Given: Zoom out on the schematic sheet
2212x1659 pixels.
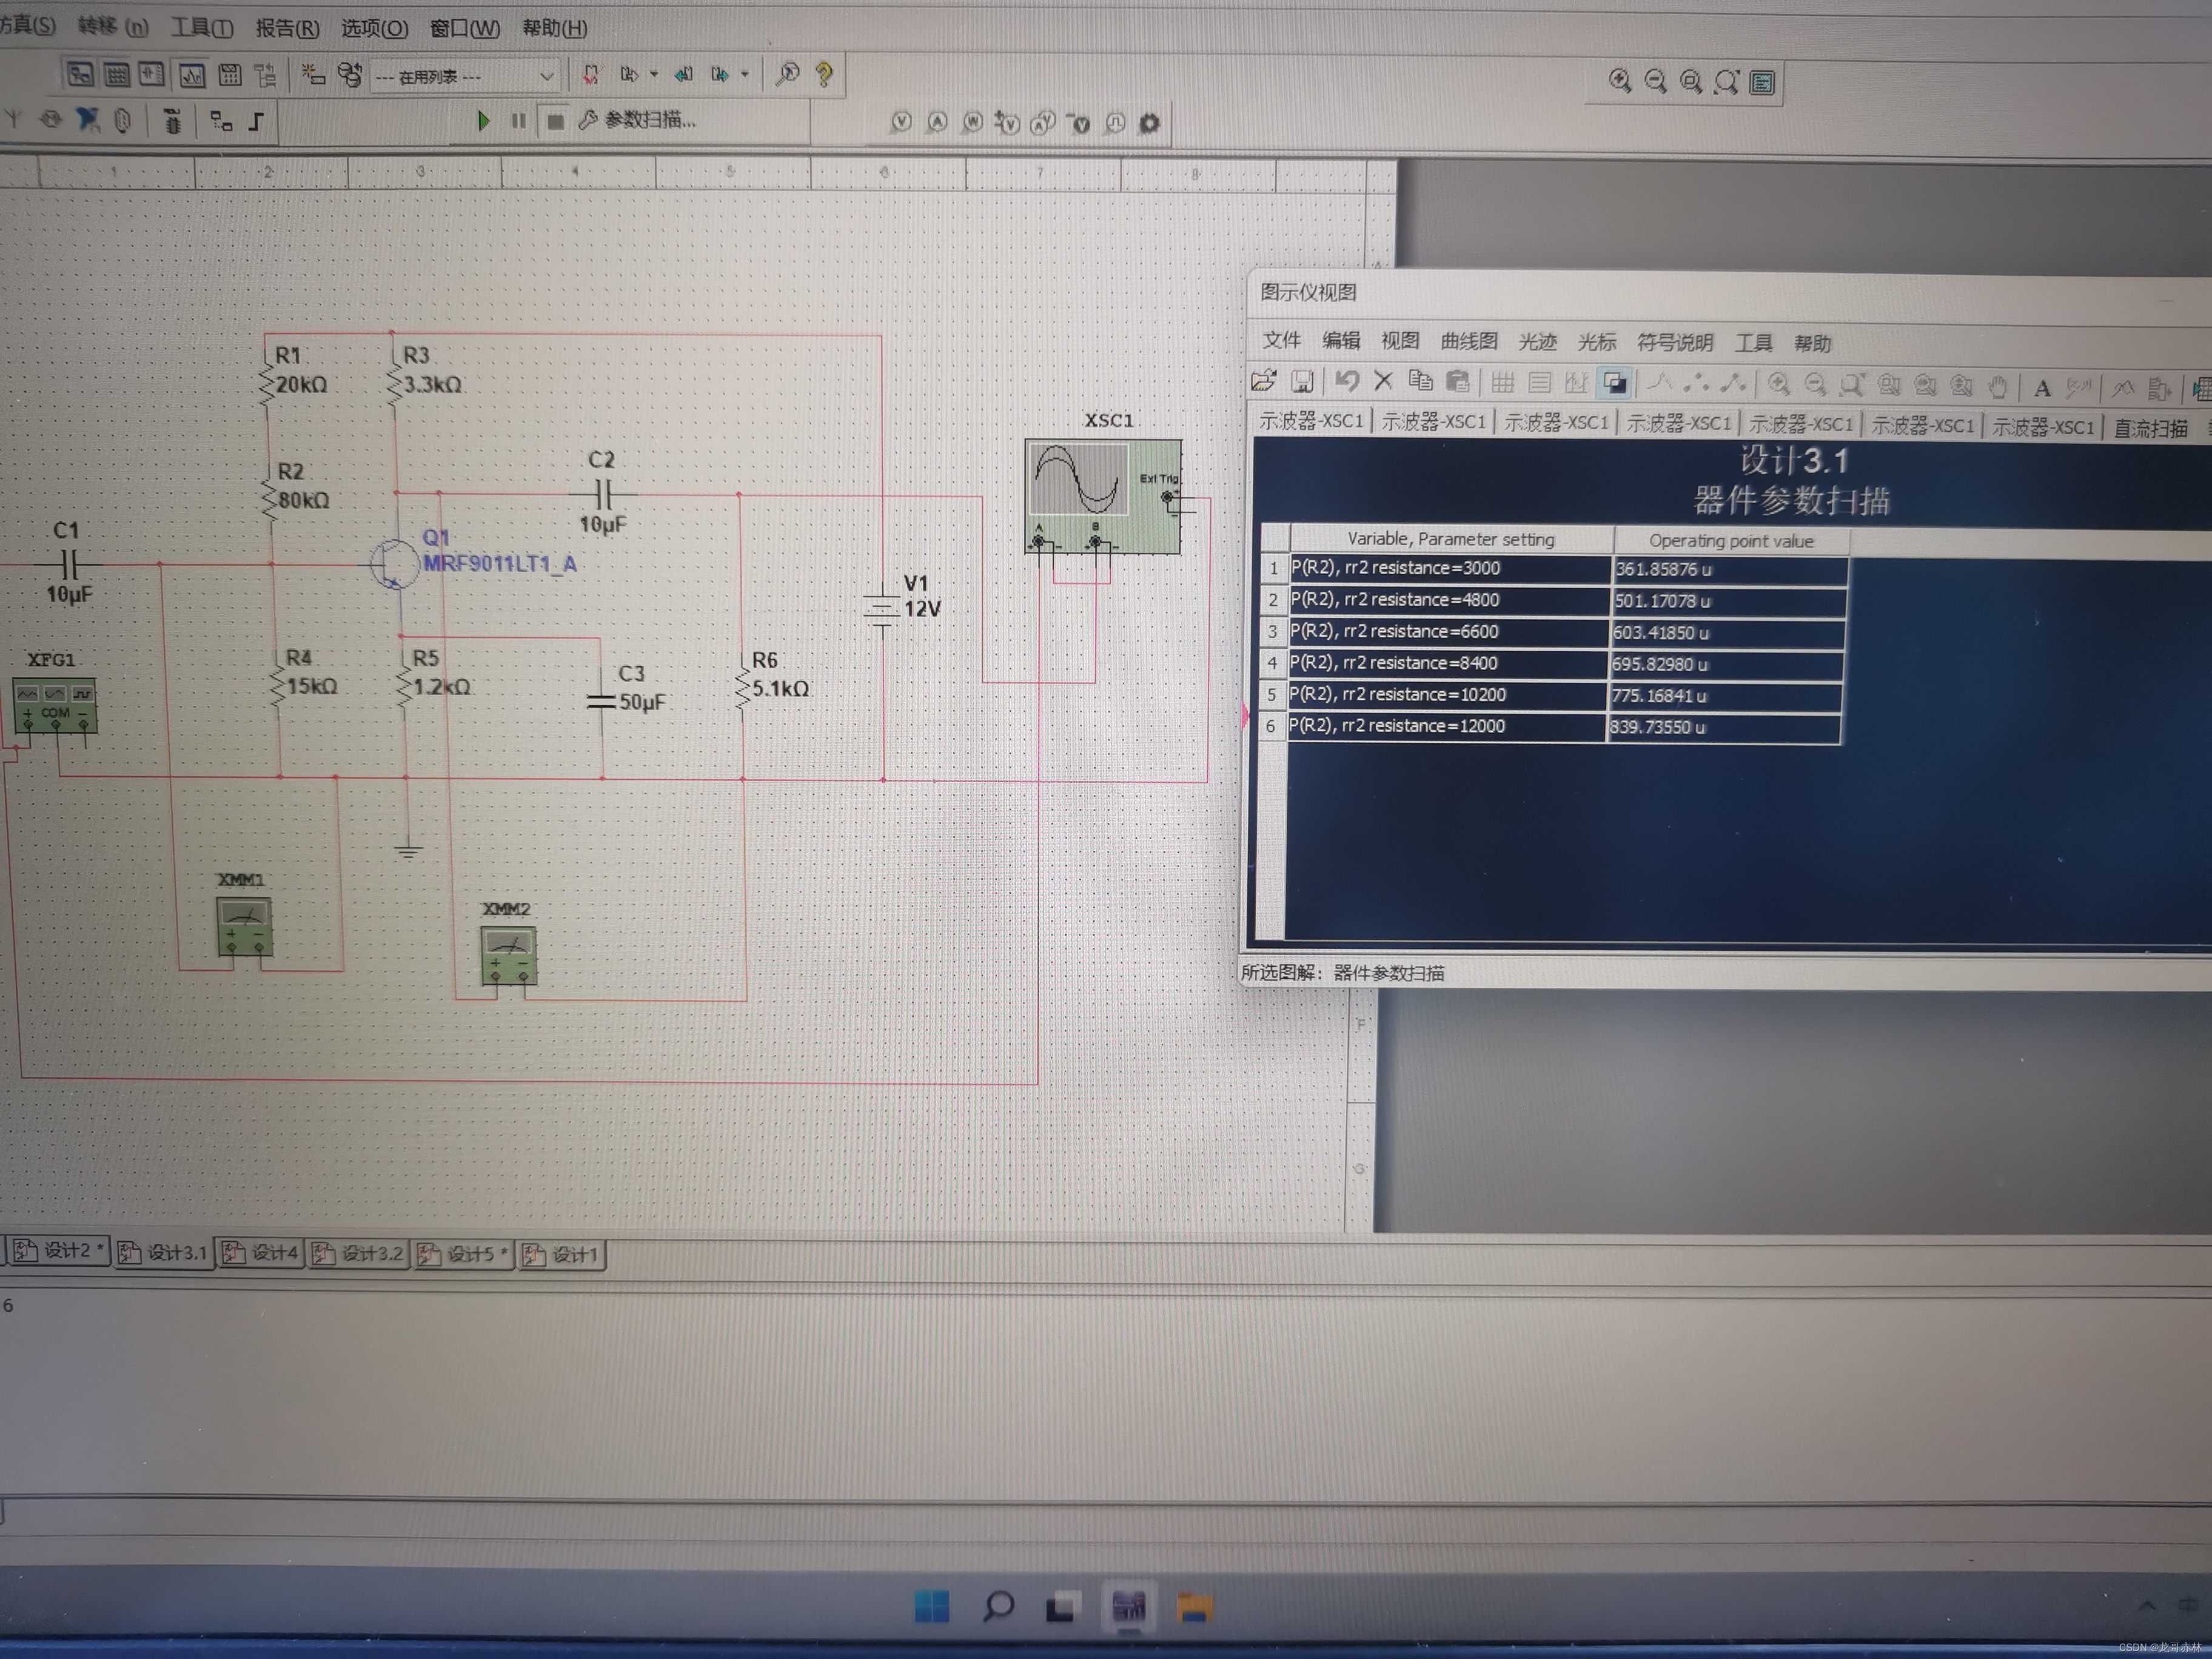Looking at the screenshot, I should (x=1656, y=81).
